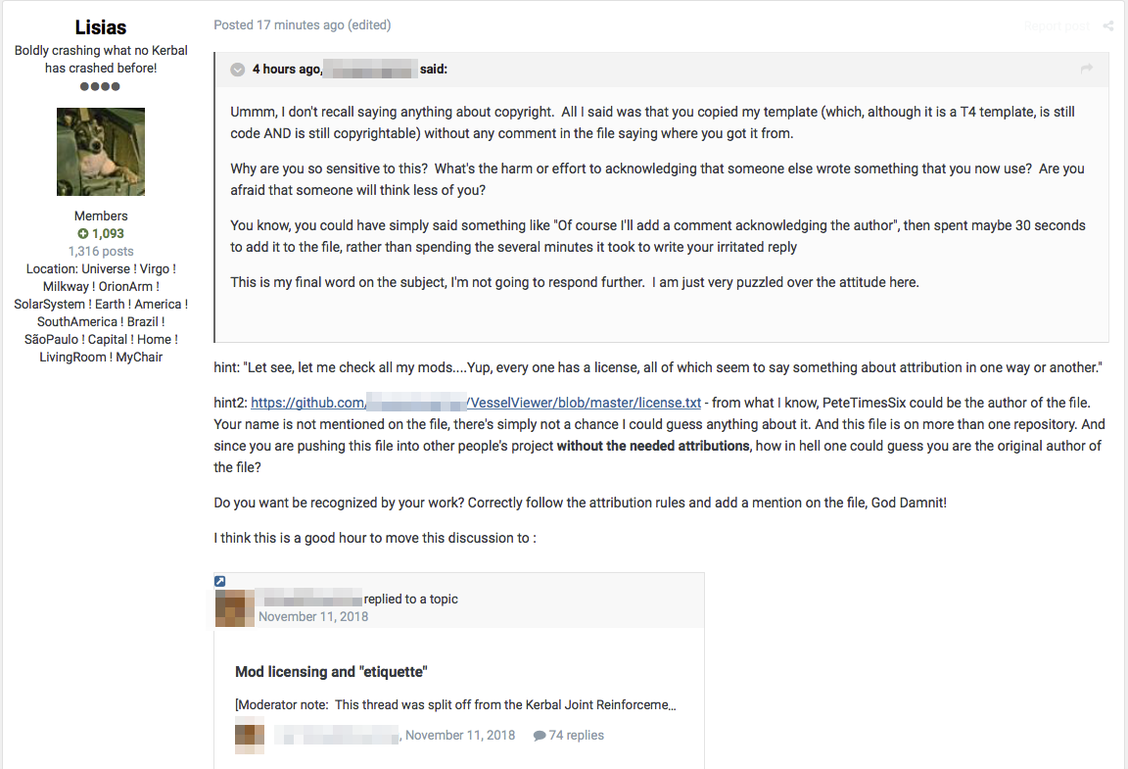Click the blurred quoted username in quote header
The image size is (1128, 769).
pos(370,70)
